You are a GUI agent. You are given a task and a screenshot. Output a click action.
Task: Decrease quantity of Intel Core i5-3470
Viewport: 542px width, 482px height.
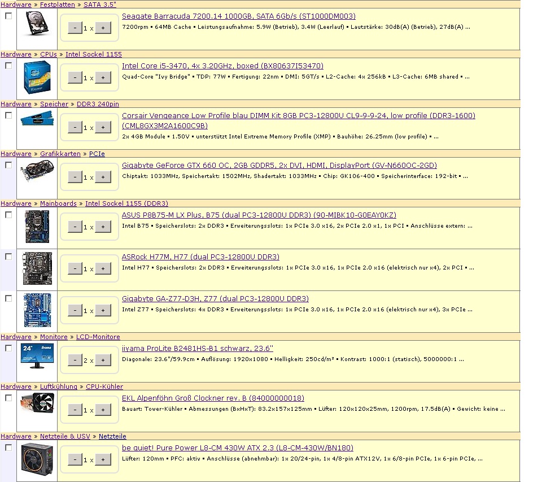75,78
